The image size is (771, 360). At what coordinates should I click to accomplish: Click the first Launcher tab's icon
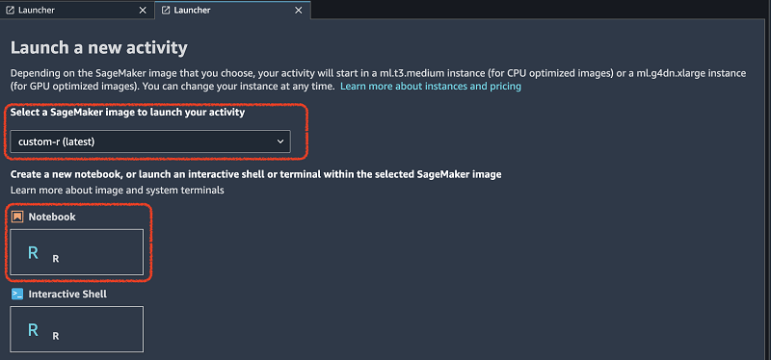[10, 10]
